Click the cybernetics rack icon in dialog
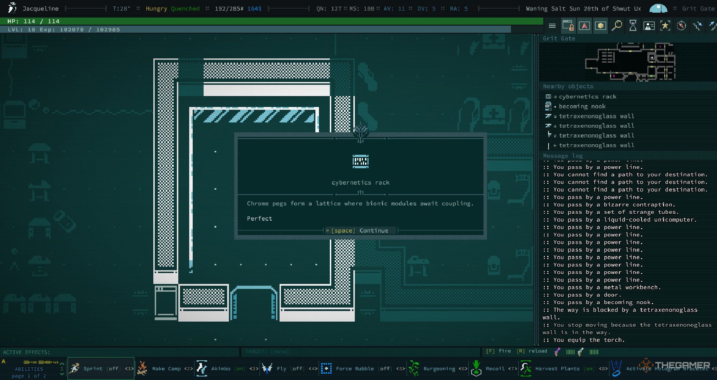The height and width of the screenshot is (380, 717). click(x=360, y=161)
